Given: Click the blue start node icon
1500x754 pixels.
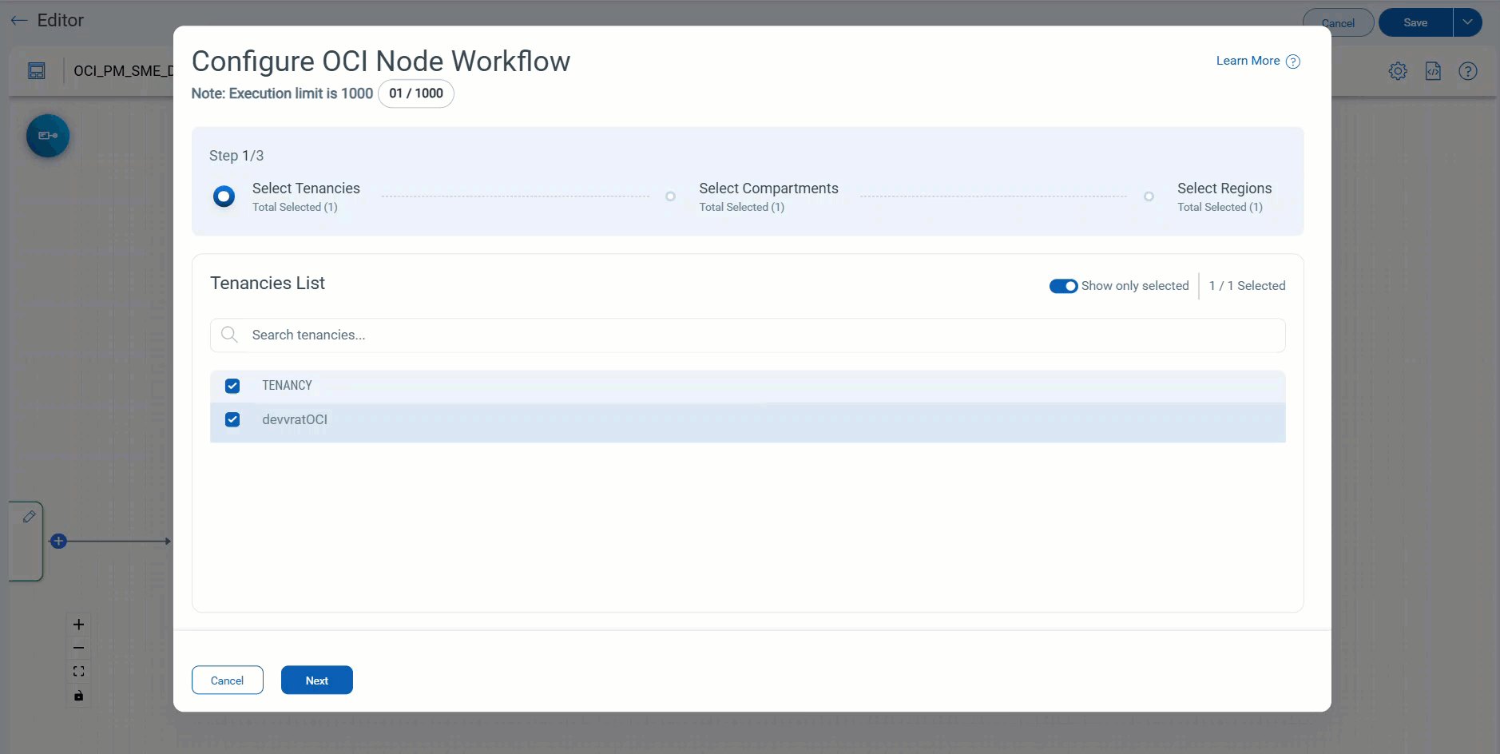Looking at the screenshot, I should [48, 136].
